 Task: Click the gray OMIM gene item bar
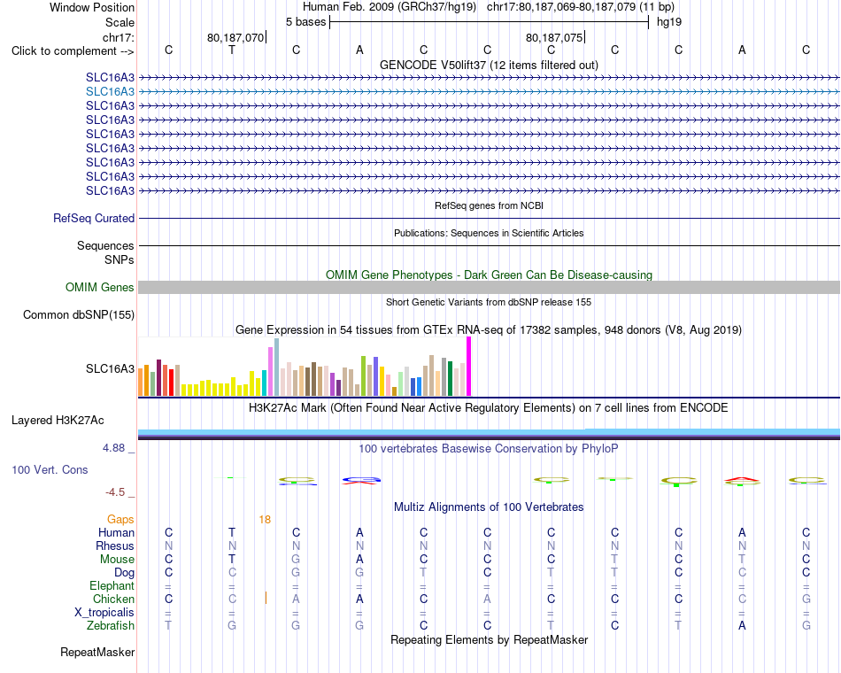coord(489,287)
